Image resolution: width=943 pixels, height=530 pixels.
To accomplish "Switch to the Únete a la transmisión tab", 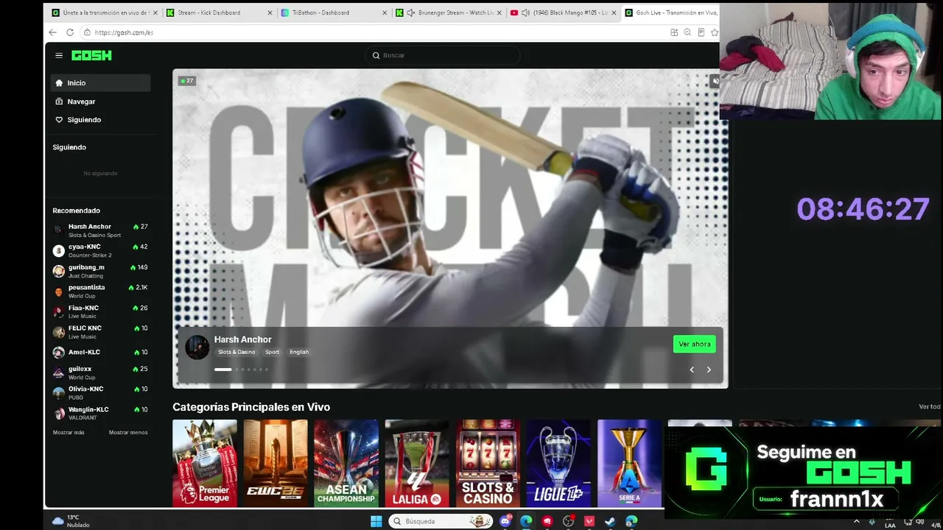I will 104,13.
